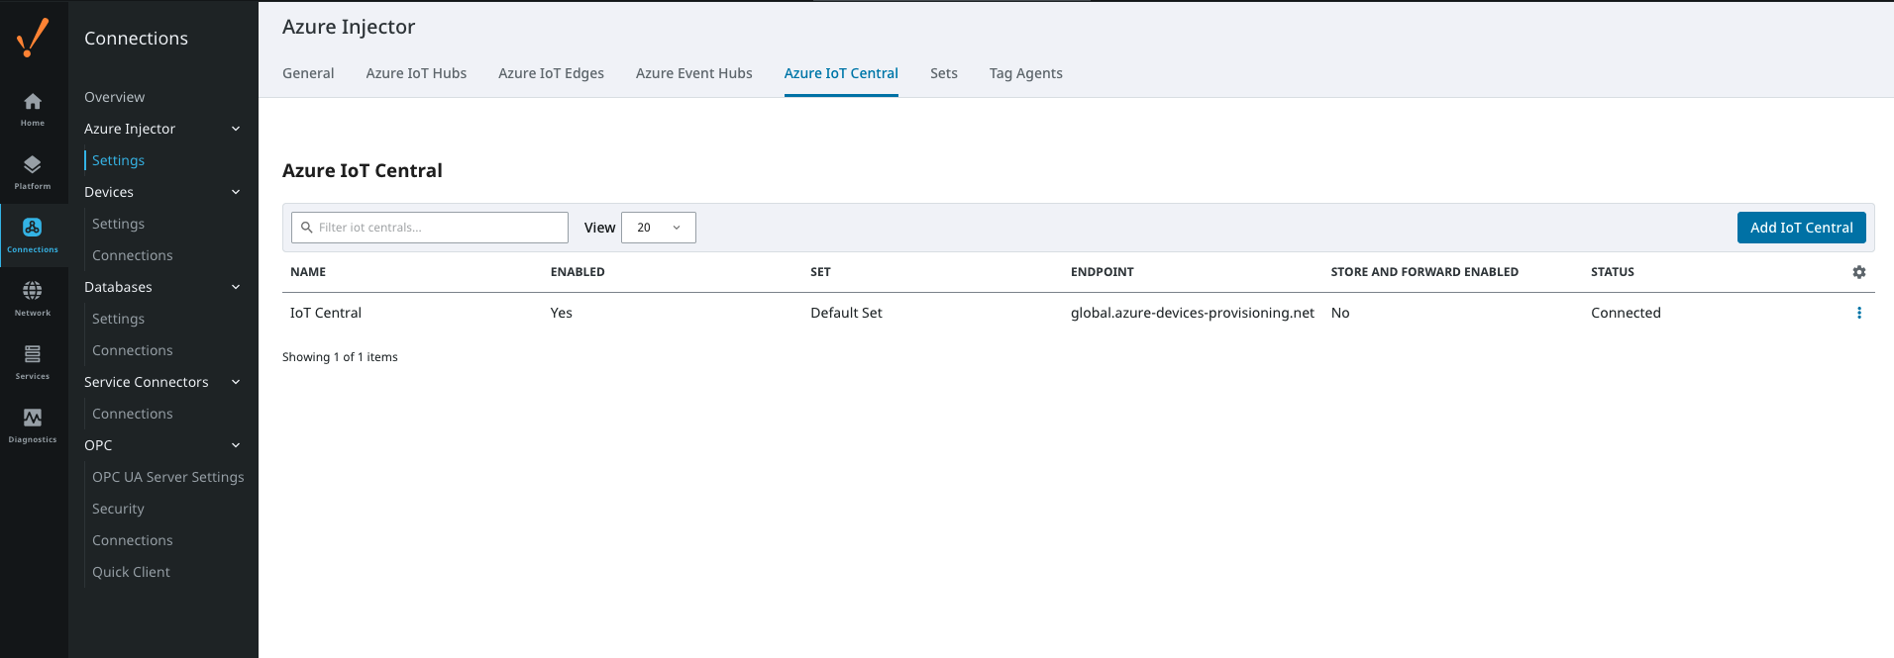Switch to the Azure IoT Hubs tab
Viewport: 1894px width, 658px height.
(x=416, y=73)
